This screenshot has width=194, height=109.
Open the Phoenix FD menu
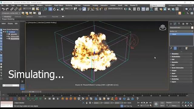point(134,5)
